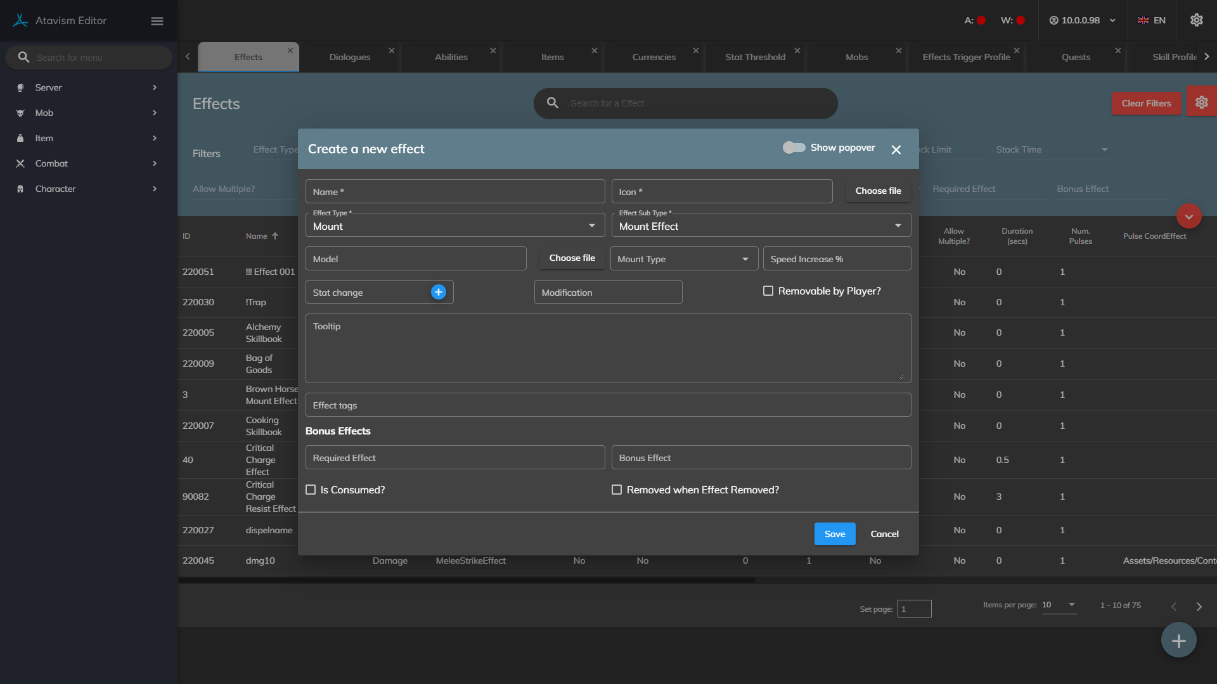1217x684 pixels.
Task: Check the Removable by Player? checkbox
Action: pos(768,291)
